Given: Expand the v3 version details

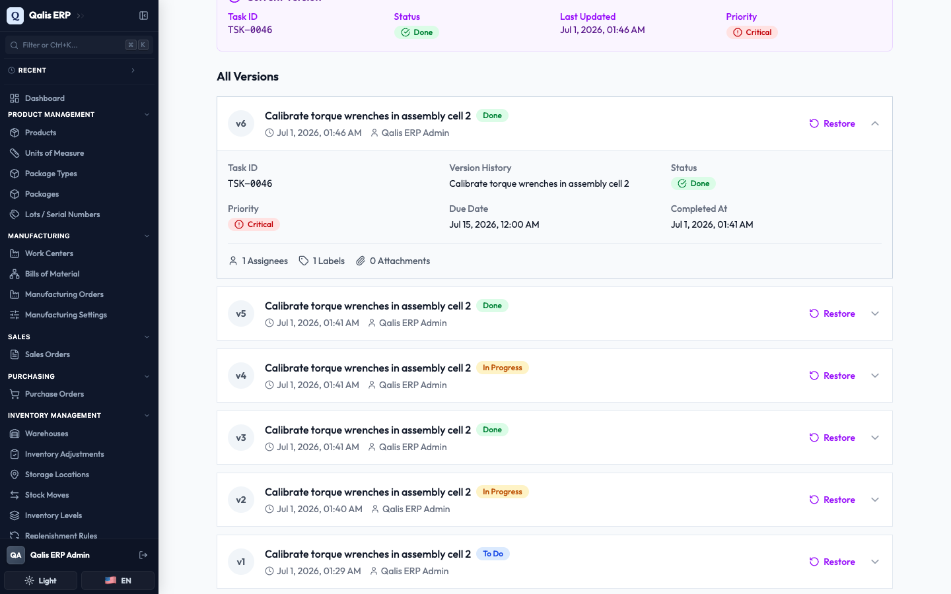Looking at the screenshot, I should (x=875, y=438).
